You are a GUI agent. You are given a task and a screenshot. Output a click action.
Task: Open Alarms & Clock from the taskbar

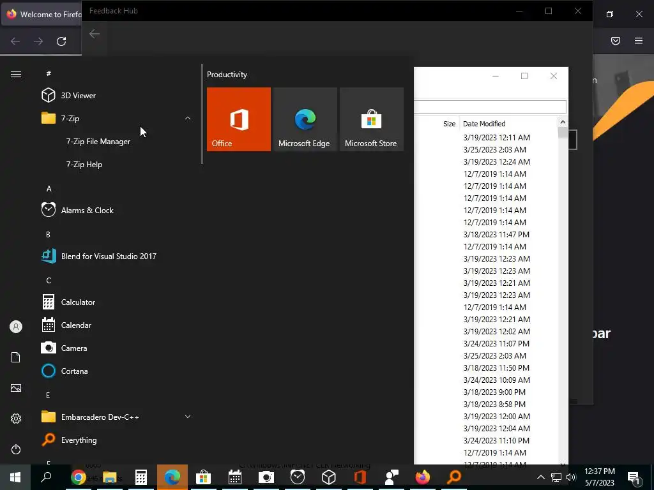pyautogui.click(x=298, y=477)
